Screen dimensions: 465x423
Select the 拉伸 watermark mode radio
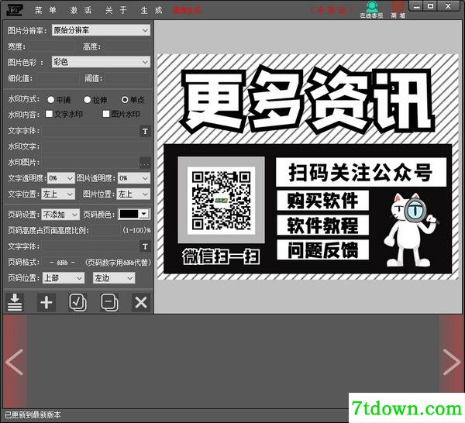tap(95, 100)
